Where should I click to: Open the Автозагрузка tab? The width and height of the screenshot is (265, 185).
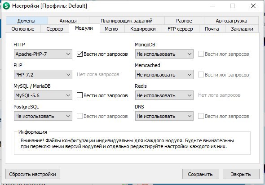(x=231, y=21)
